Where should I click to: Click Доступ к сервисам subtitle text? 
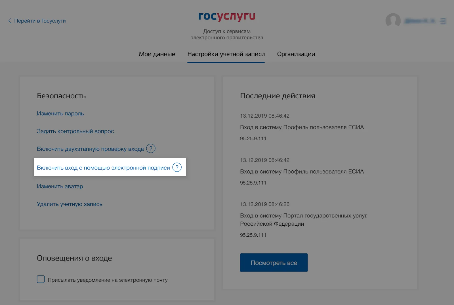click(x=227, y=34)
